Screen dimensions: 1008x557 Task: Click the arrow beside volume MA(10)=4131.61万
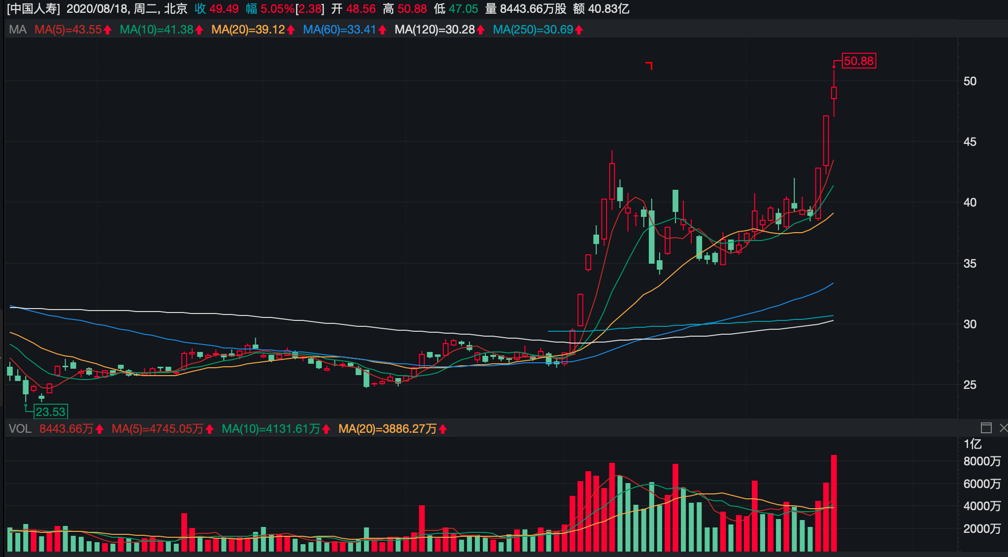[326, 429]
